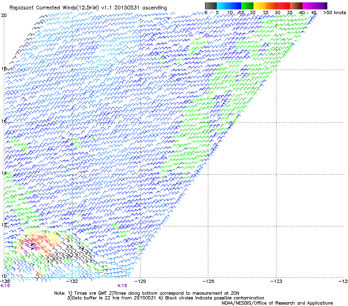Image resolution: width=348 pixels, height=306 pixels.
Task: Click the magenta 40-45 knots legend swatch
Action: 308,6
